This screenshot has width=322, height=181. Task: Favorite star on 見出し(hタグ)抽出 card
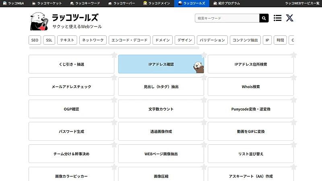coord(204,77)
